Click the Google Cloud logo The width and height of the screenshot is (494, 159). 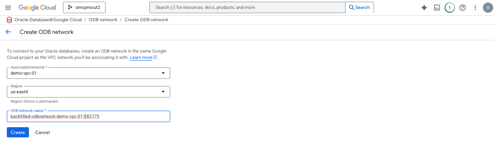[37, 8]
